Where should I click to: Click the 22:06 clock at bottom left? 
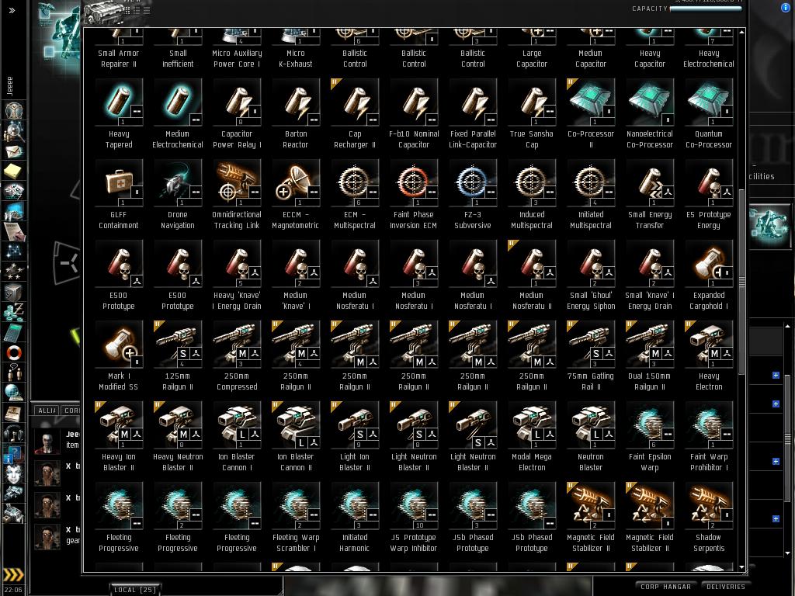coord(13,590)
